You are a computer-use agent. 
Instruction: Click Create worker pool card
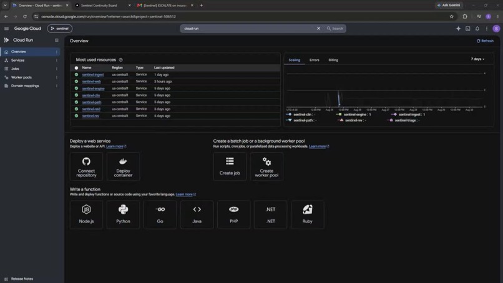266,166
